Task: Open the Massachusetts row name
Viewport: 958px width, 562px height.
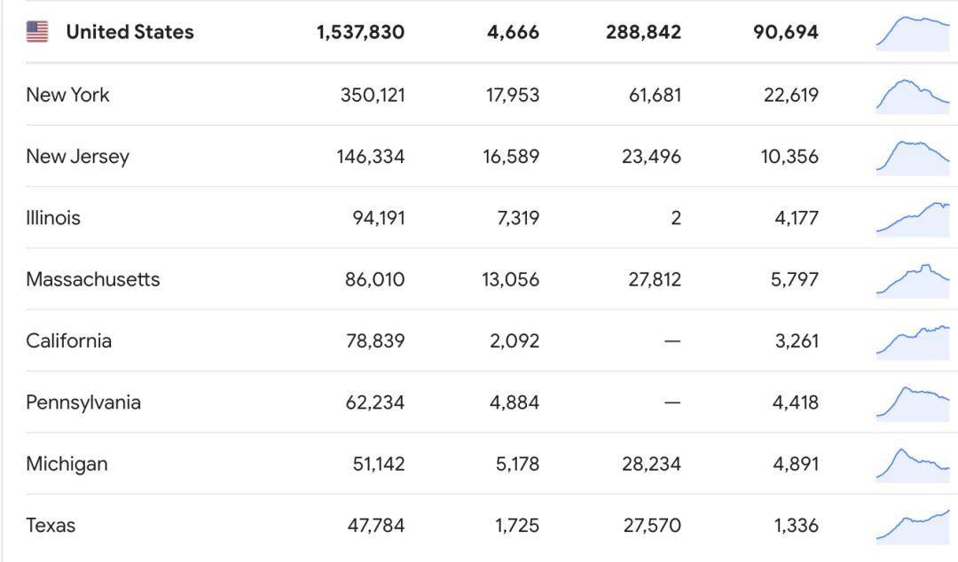Action: 93,279
